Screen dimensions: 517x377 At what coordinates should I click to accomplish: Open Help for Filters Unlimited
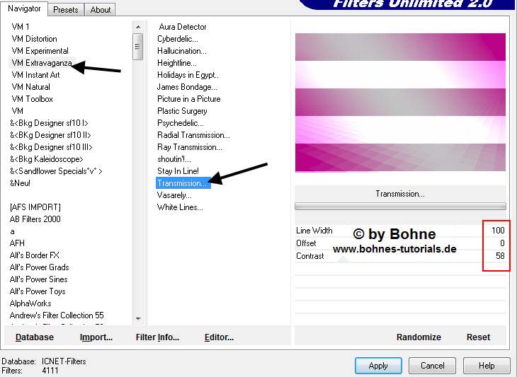point(487,366)
